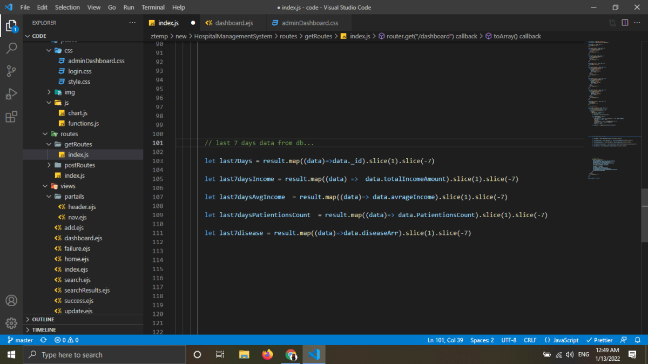The width and height of the screenshot is (648, 364).
Task: Open functions.js in the explorer
Action: pyautogui.click(x=83, y=123)
